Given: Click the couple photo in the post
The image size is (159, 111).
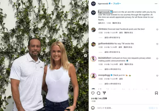Looking at the screenshot, I should click(x=44, y=55).
